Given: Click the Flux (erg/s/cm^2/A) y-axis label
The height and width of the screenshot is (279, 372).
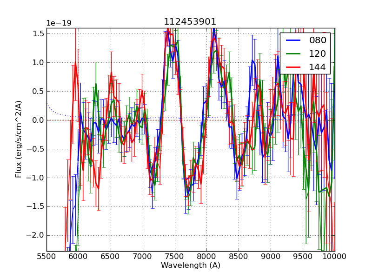Looking at the screenshot, I should pyautogui.click(x=19, y=139).
